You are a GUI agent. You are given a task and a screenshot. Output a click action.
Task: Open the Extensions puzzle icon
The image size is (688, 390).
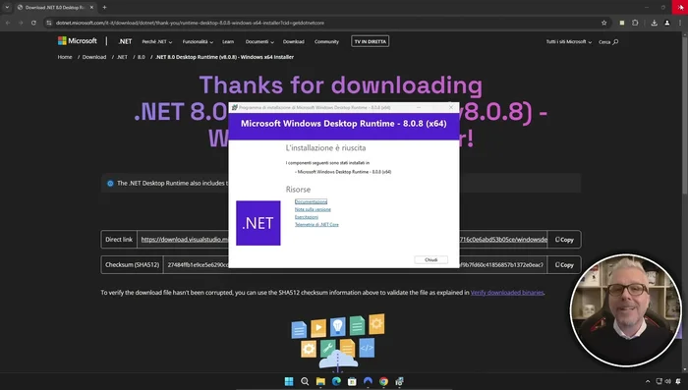[635, 23]
